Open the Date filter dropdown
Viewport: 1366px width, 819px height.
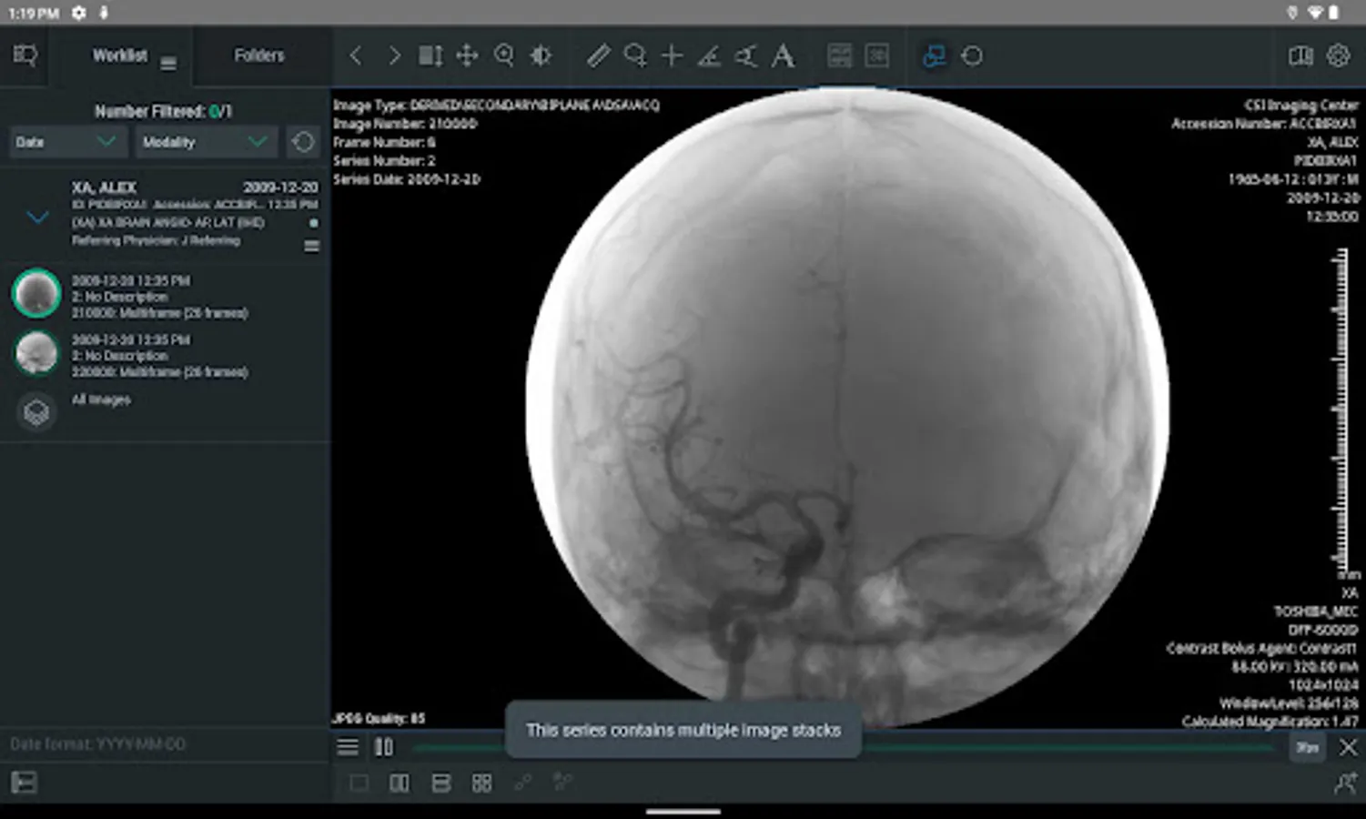pyautogui.click(x=66, y=142)
